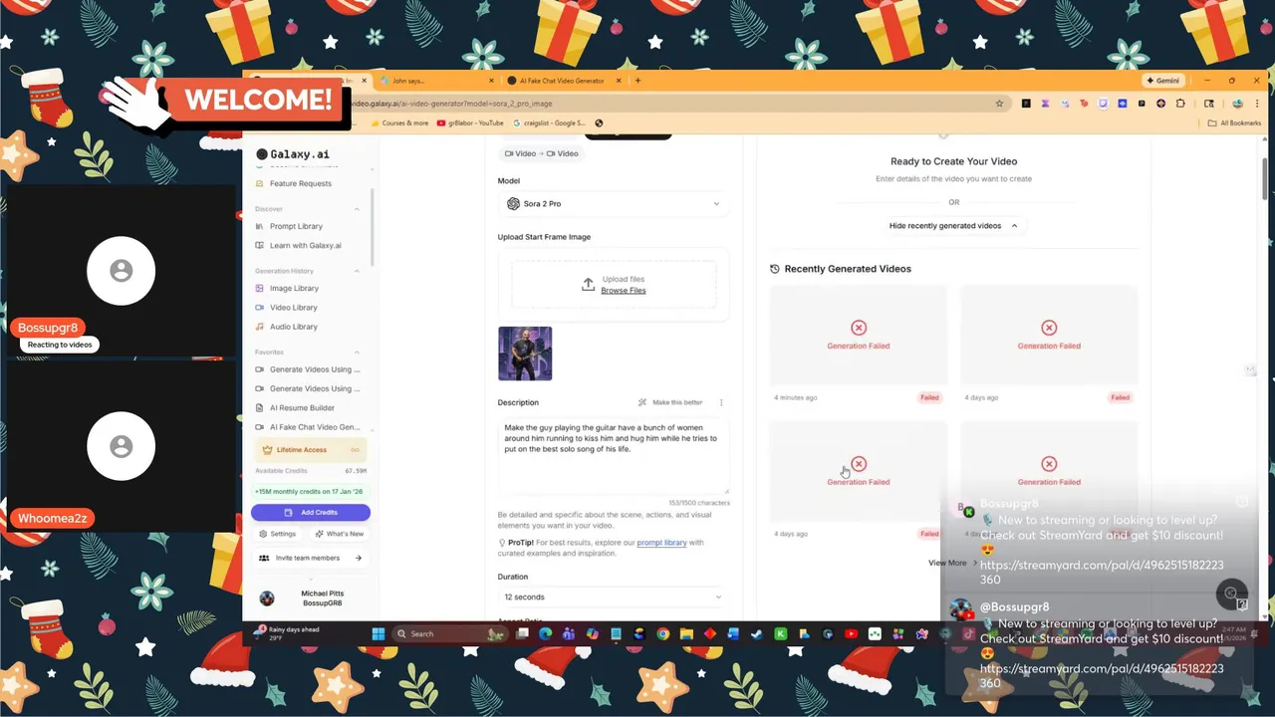Open gr8labor YouTube bookmark

click(x=470, y=123)
